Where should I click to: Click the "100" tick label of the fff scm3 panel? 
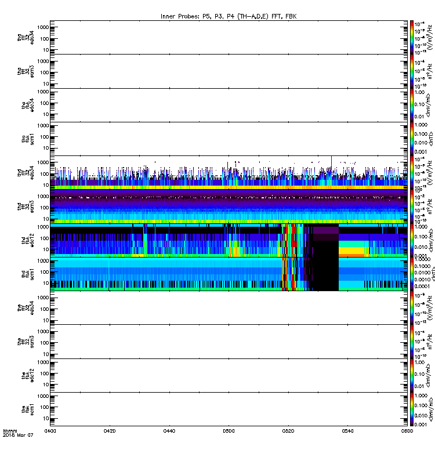[x=45, y=343]
